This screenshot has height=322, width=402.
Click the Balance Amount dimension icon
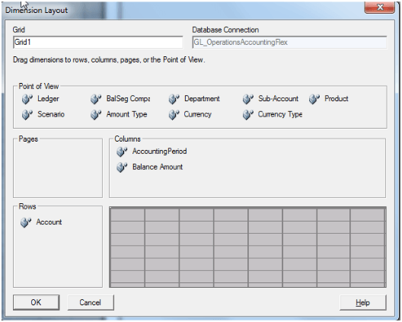[x=122, y=167]
